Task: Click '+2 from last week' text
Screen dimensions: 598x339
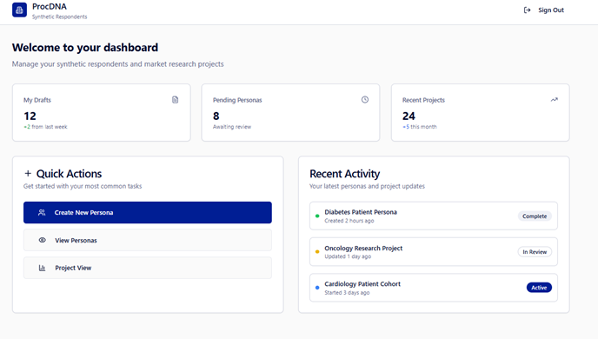Action: 45,127
